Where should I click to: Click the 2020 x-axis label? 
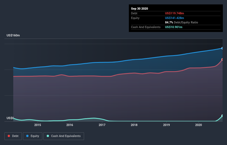(x=199, y=125)
